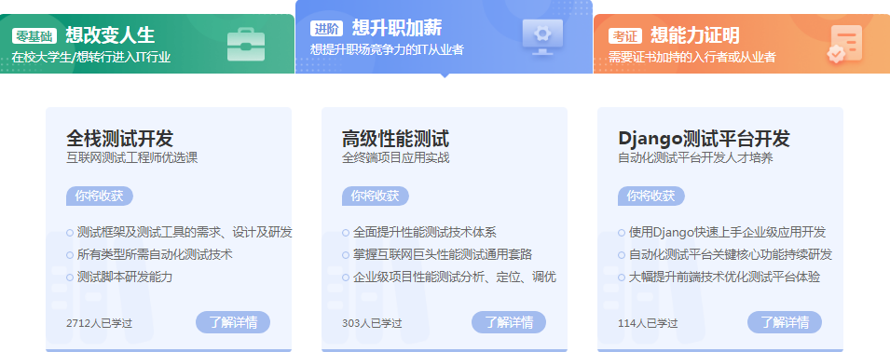Click text 想提升职场竞争力的IT从业者
Image resolution: width=890 pixels, height=352 pixels.
[387, 49]
